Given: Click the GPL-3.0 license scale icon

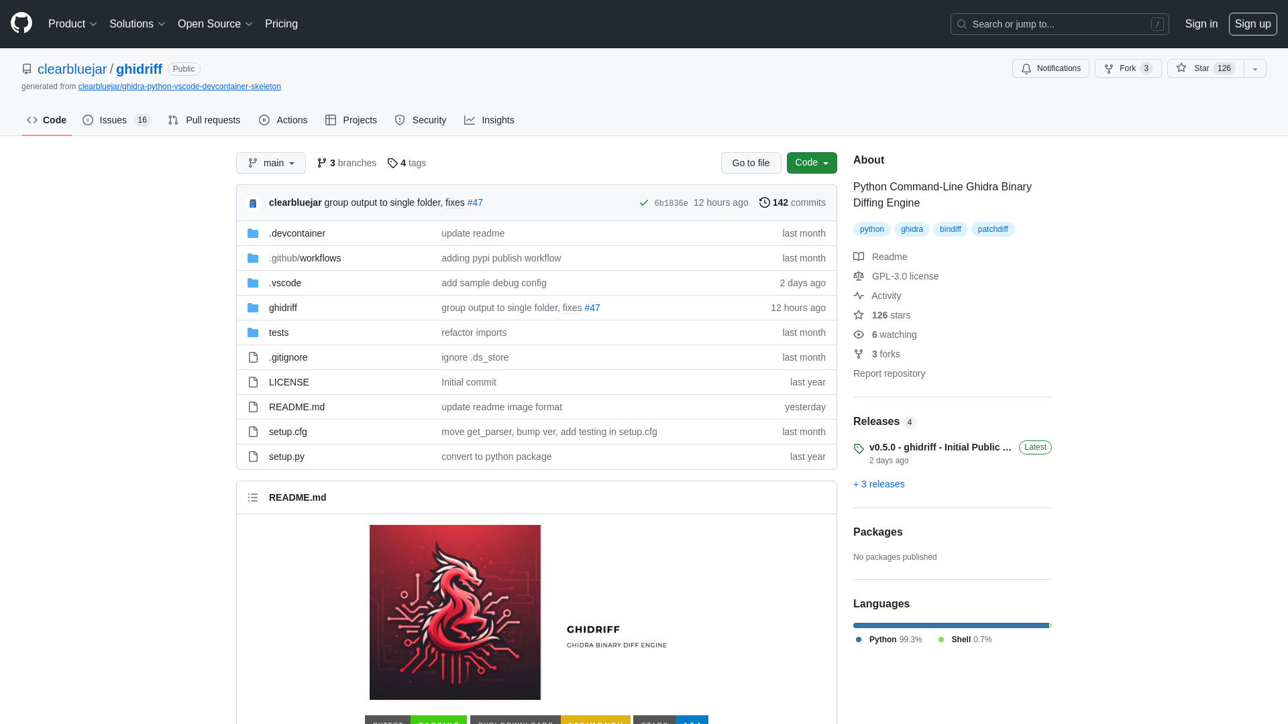Looking at the screenshot, I should [x=858, y=276].
